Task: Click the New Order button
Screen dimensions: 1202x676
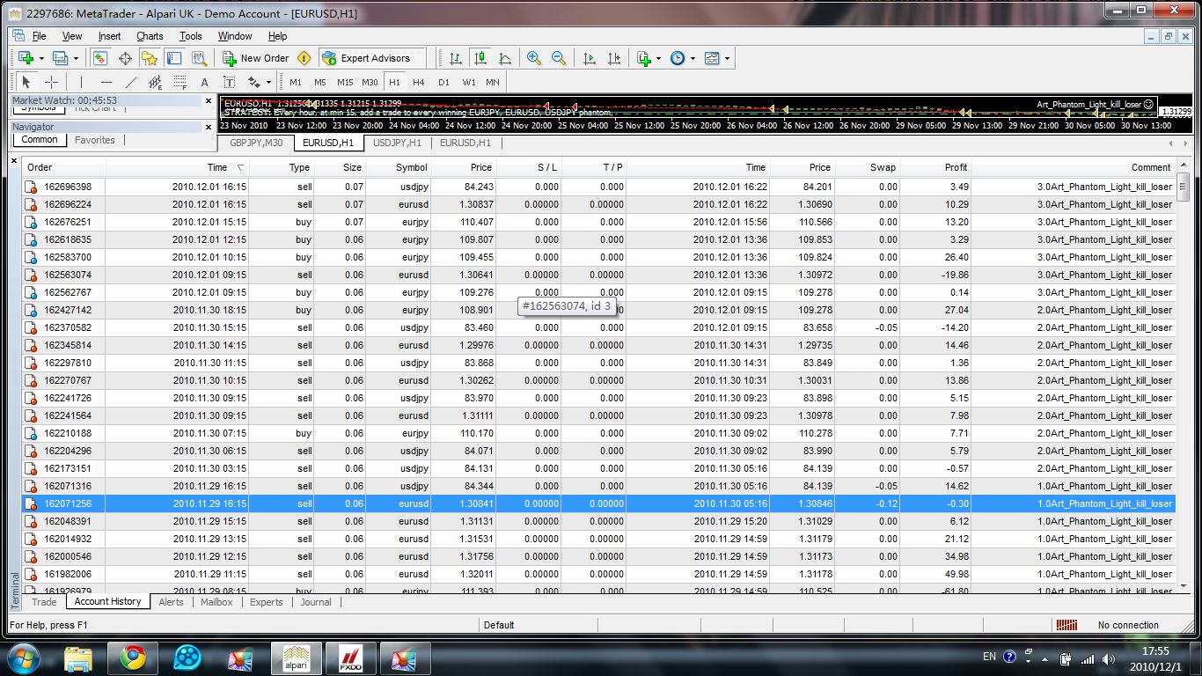Action: coord(255,58)
